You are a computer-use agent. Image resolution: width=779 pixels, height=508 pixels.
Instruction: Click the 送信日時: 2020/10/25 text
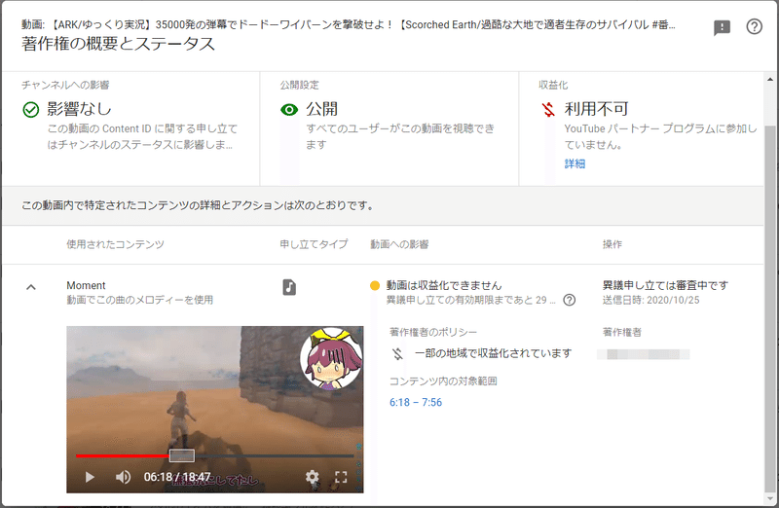click(x=650, y=300)
